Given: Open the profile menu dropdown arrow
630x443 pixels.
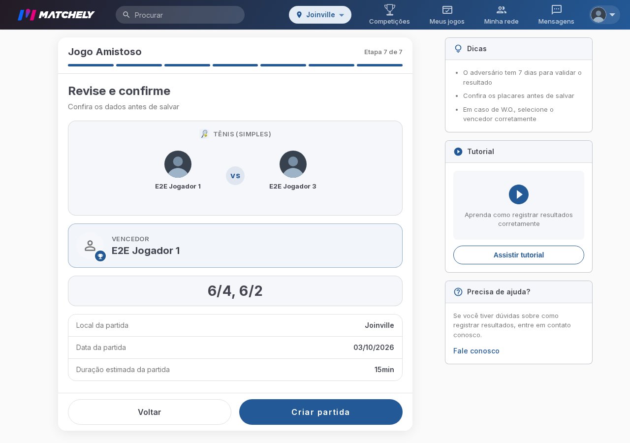Looking at the screenshot, I should pos(612,15).
